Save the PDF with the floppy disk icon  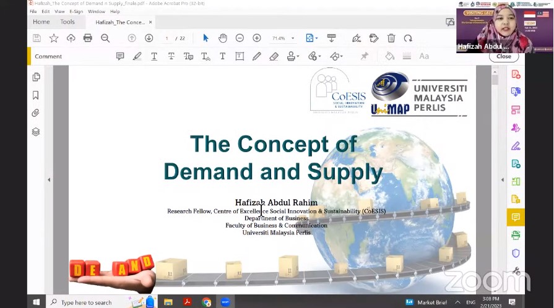(x=37, y=38)
